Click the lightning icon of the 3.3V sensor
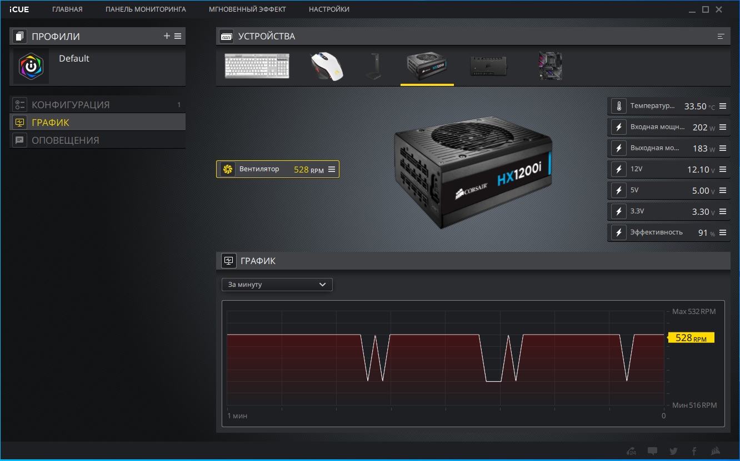Image resolution: width=740 pixels, height=461 pixels. (618, 211)
